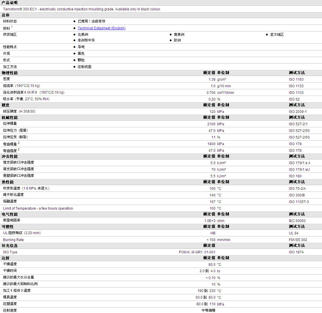322x313 pixels.
Task: Select the ISO 179/1 e A test method
Action: pos(300,163)
